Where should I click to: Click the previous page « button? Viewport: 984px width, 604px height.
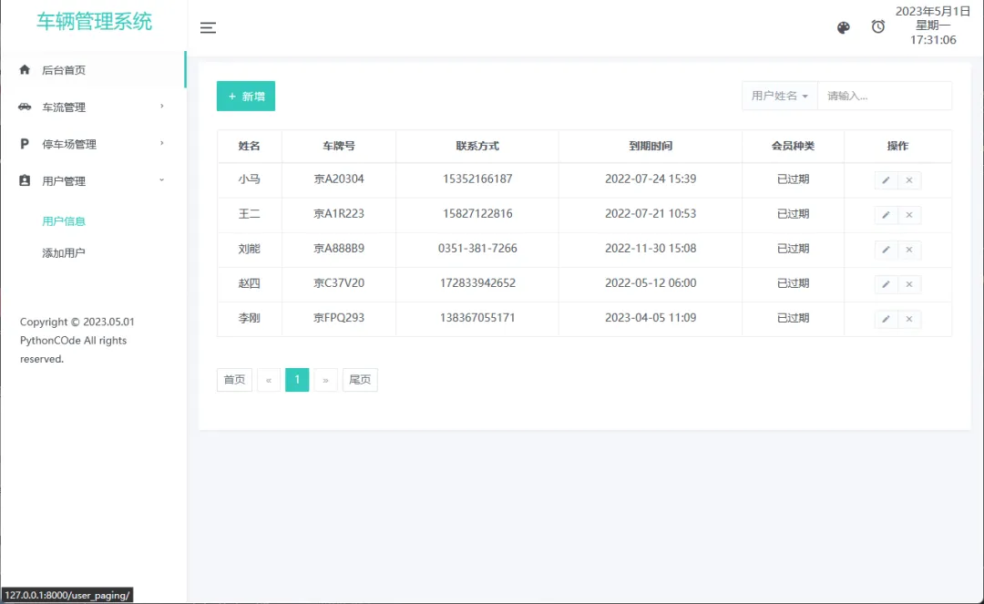(269, 380)
